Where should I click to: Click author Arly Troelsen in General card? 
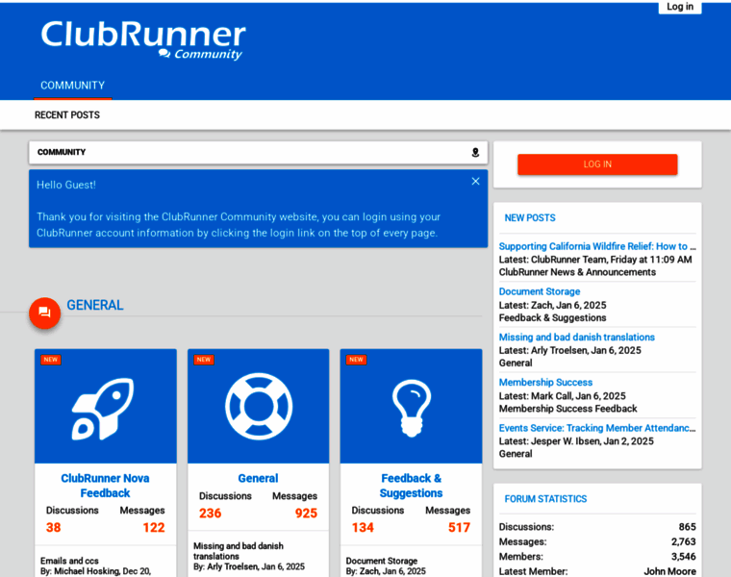[x=232, y=566]
